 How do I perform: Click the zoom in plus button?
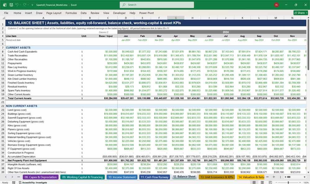pos(300,182)
